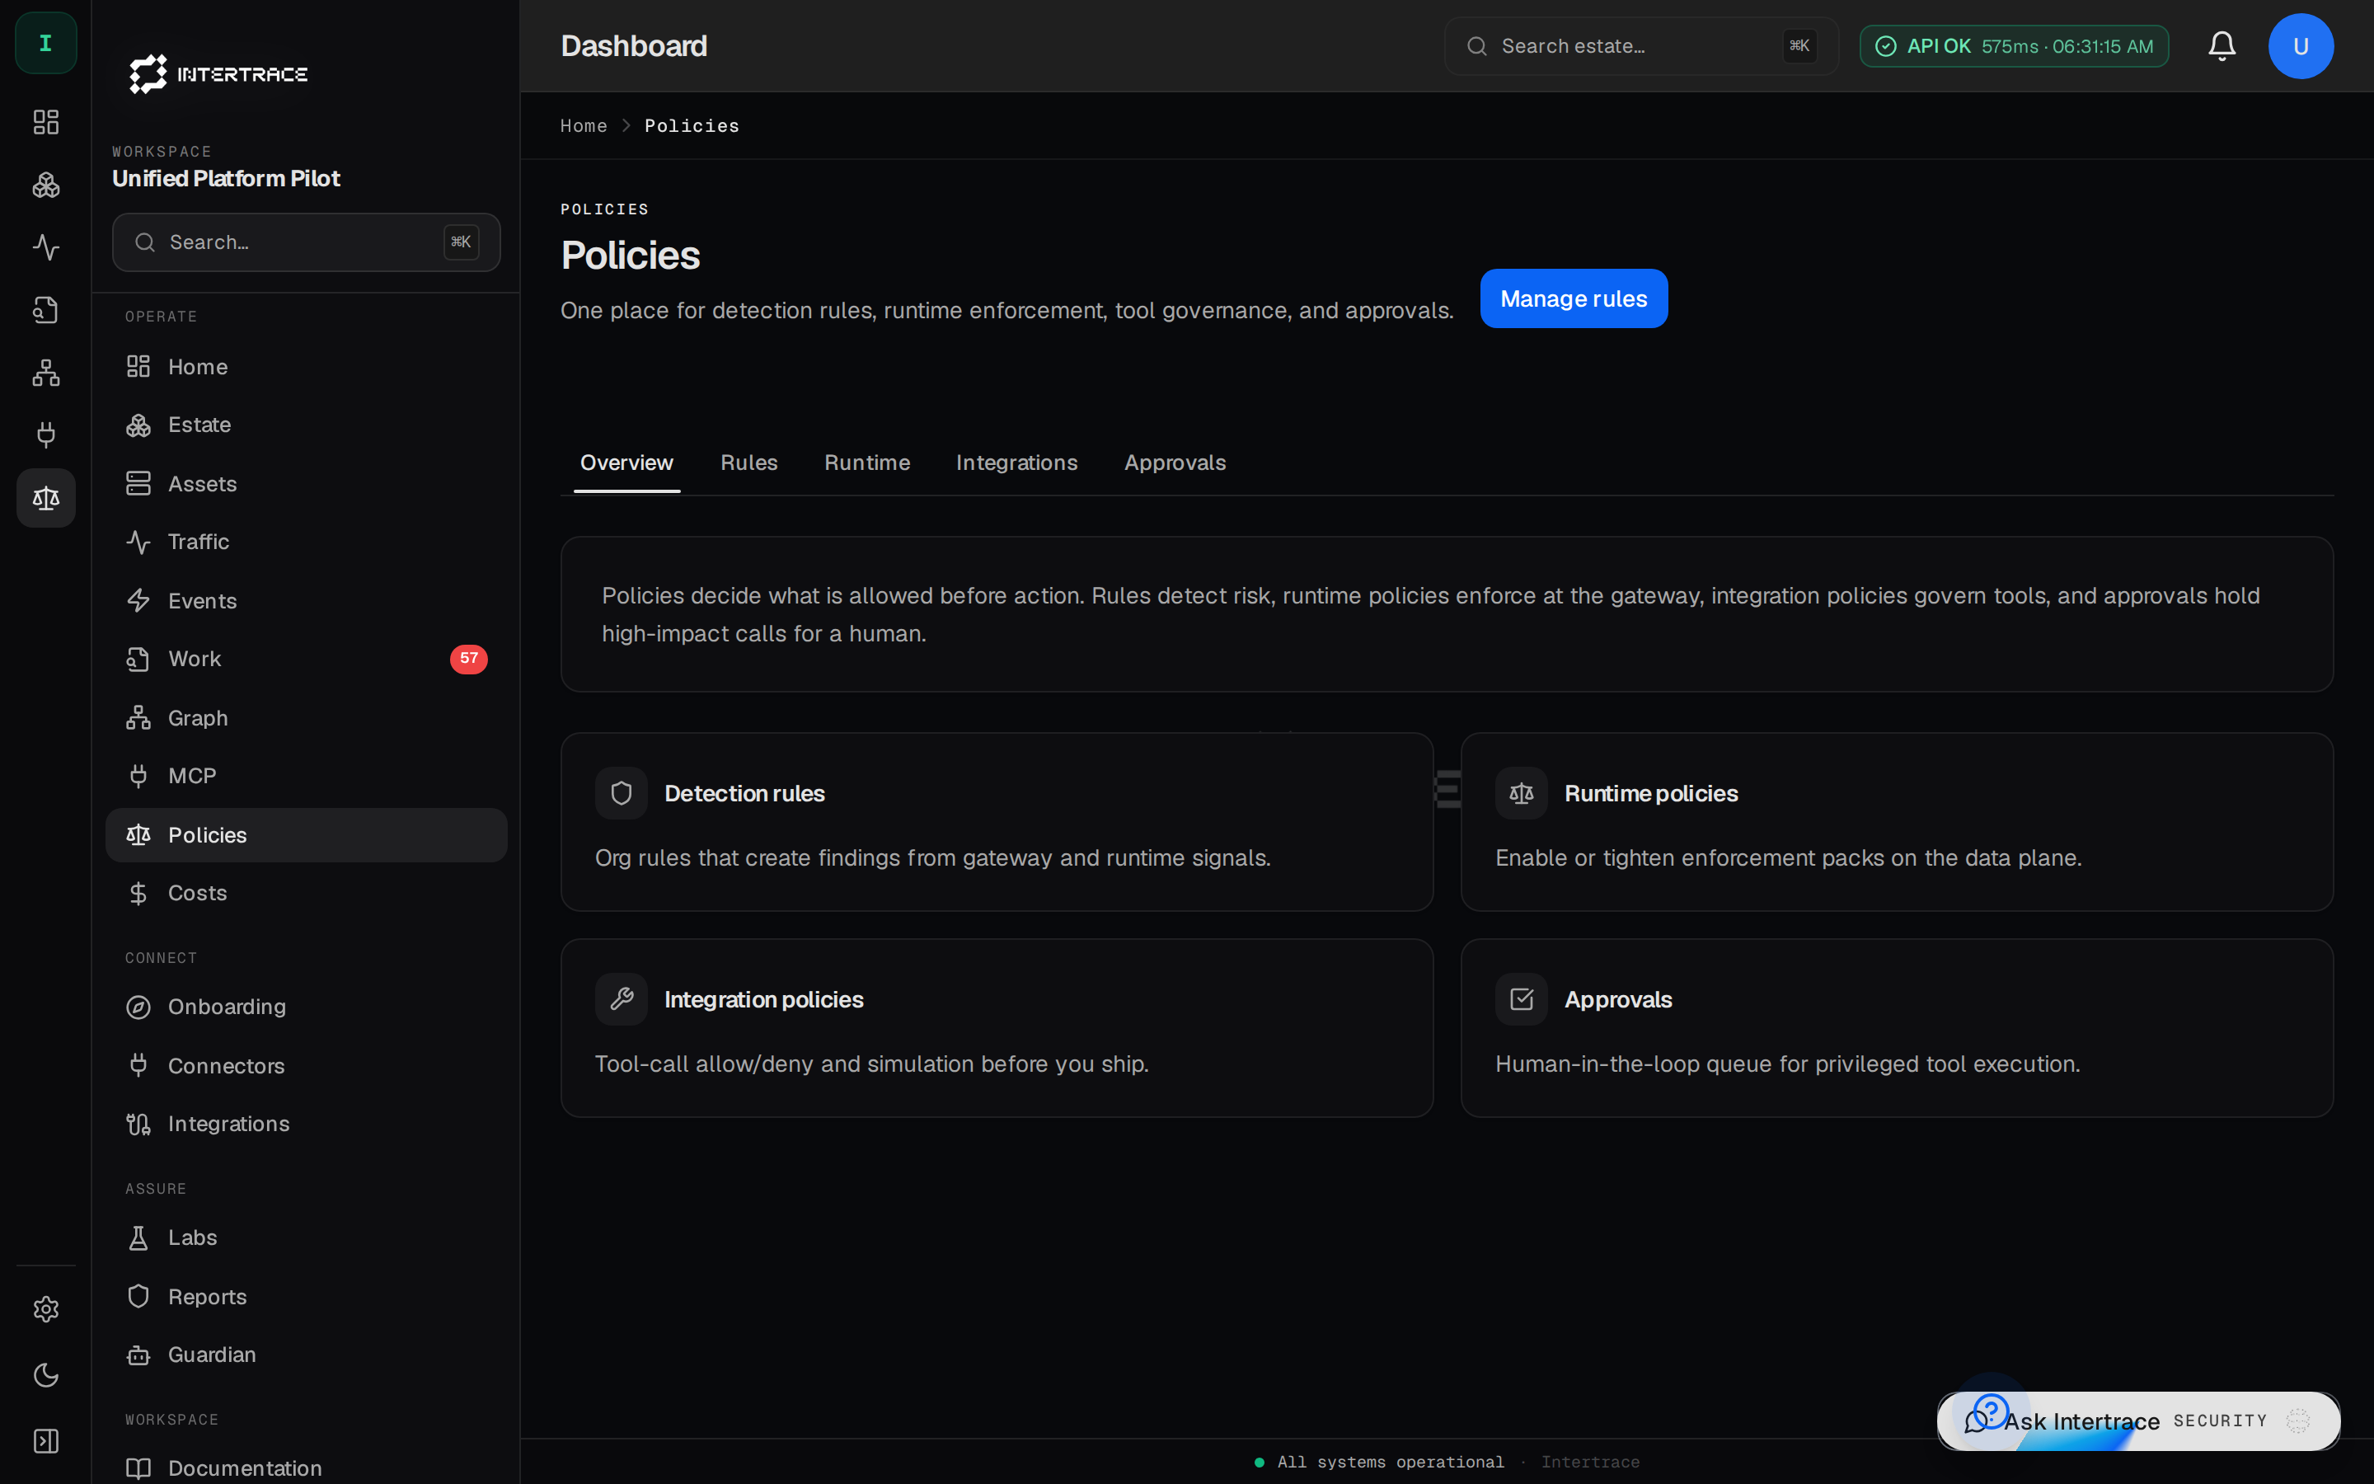The height and width of the screenshot is (1484, 2374).
Task: Switch to the Runtime tab
Action: [x=867, y=463]
